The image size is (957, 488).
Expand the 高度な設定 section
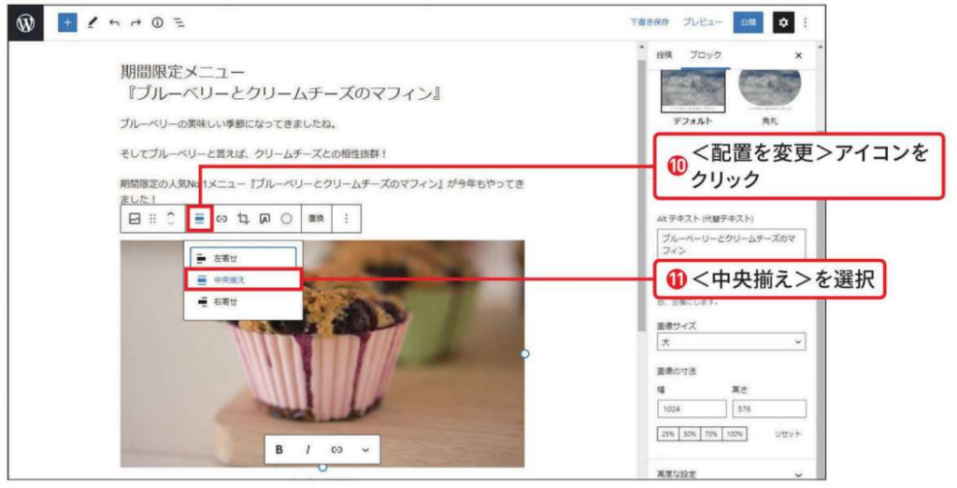(731, 475)
